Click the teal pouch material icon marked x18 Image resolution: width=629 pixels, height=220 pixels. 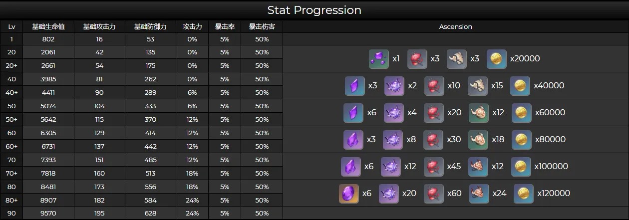click(478, 140)
